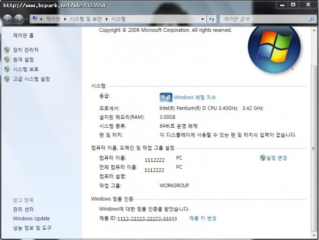Maximize the System window
The height and width of the screenshot is (240, 319).
tap(293, 5)
